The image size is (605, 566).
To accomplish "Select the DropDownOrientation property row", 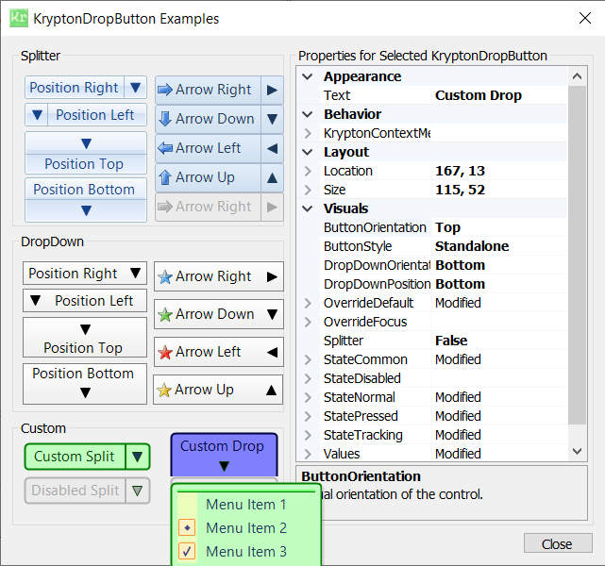I will [443, 265].
